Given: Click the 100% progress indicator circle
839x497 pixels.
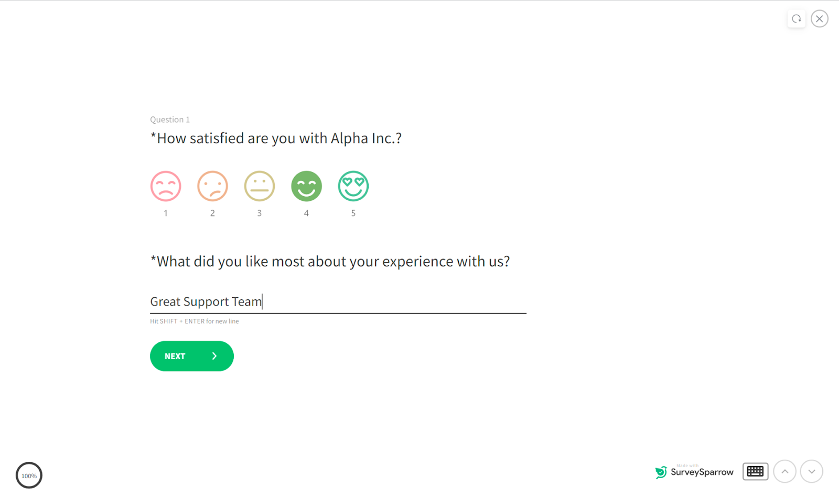Looking at the screenshot, I should pos(29,476).
